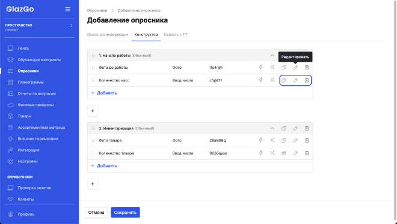Viewport: 397px width, 224px height.
Task: Click the drag handle of Количество товара row
Action: point(93,153)
